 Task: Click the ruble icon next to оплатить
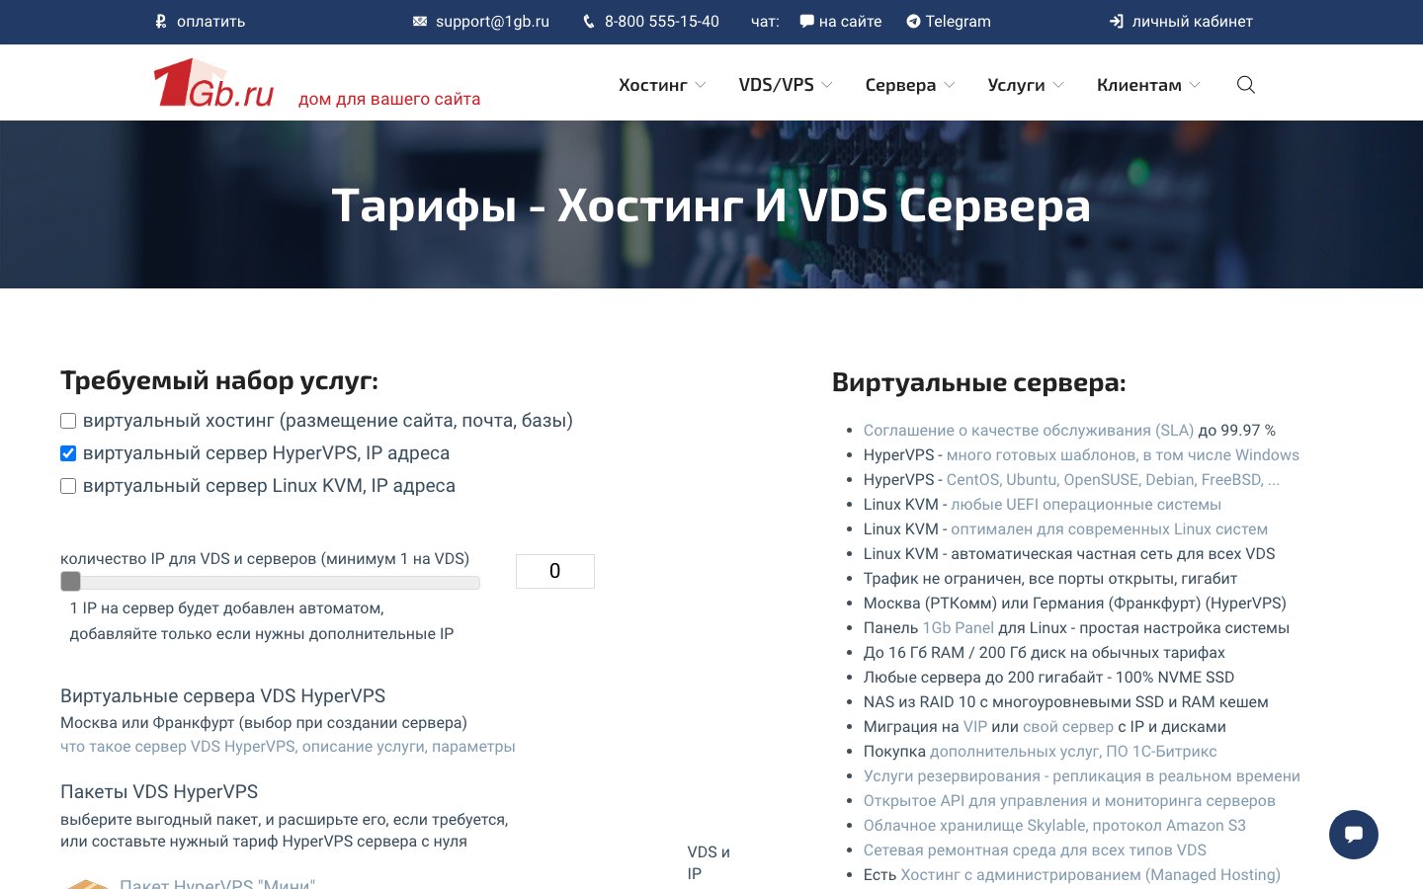tap(161, 21)
